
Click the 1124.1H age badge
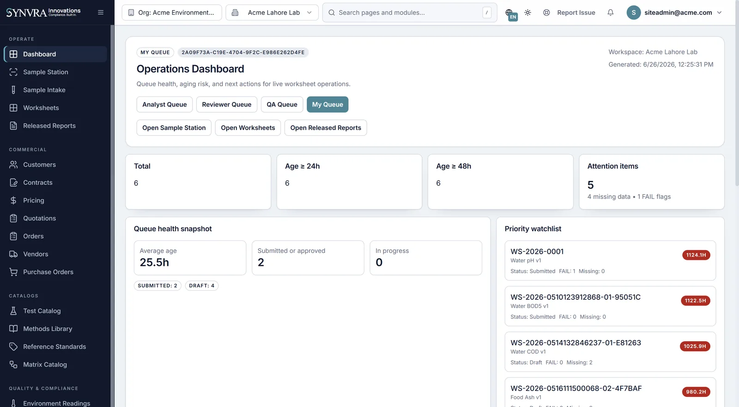click(x=696, y=255)
